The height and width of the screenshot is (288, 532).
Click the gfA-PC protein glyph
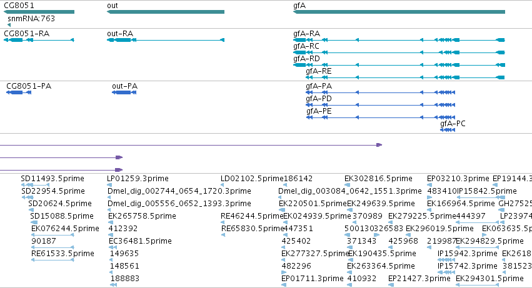click(x=448, y=130)
